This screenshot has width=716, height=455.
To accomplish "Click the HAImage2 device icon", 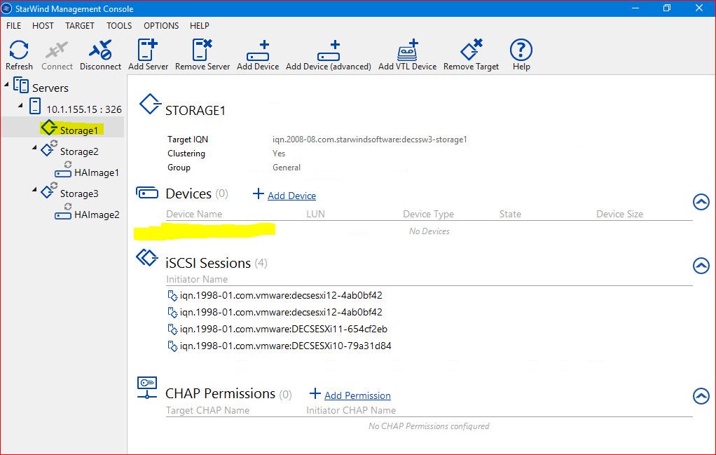I will coord(63,212).
